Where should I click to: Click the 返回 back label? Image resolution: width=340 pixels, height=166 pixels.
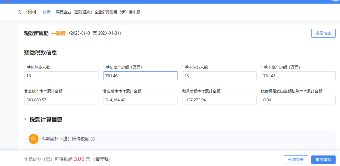(31, 12)
